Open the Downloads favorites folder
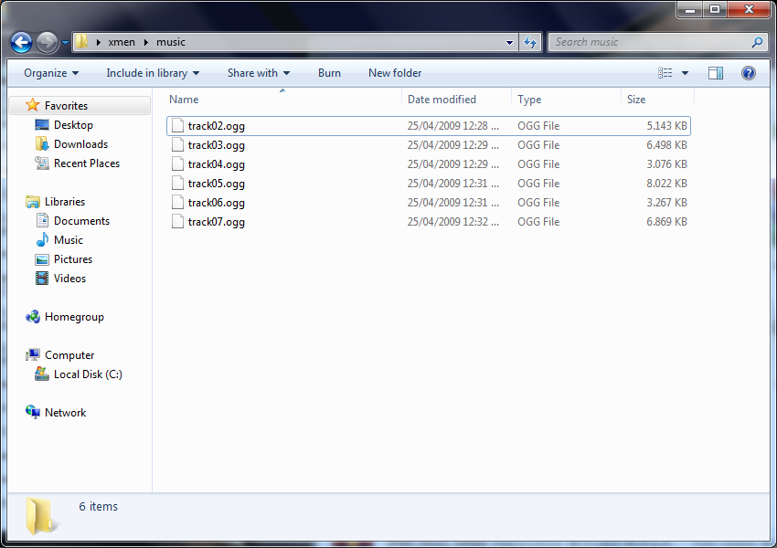The width and height of the screenshot is (777, 548). 80,144
